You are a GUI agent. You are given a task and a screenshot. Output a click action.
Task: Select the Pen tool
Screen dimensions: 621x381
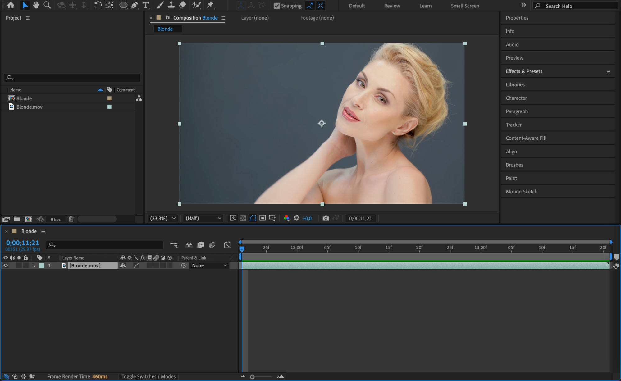point(135,5)
